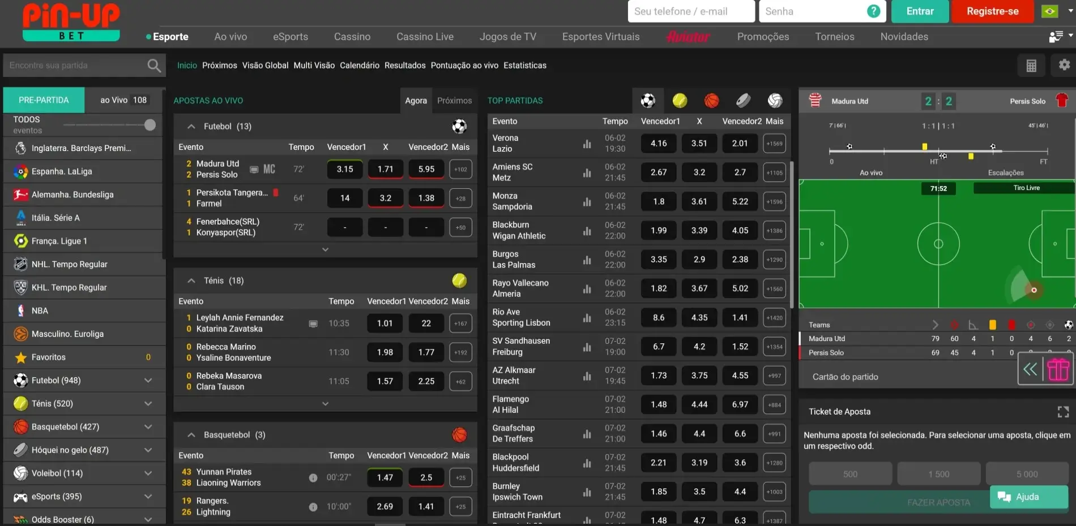Expand the Basquetebol (427) sidebar category
Image resolution: width=1076 pixels, height=526 pixels.
click(x=148, y=427)
